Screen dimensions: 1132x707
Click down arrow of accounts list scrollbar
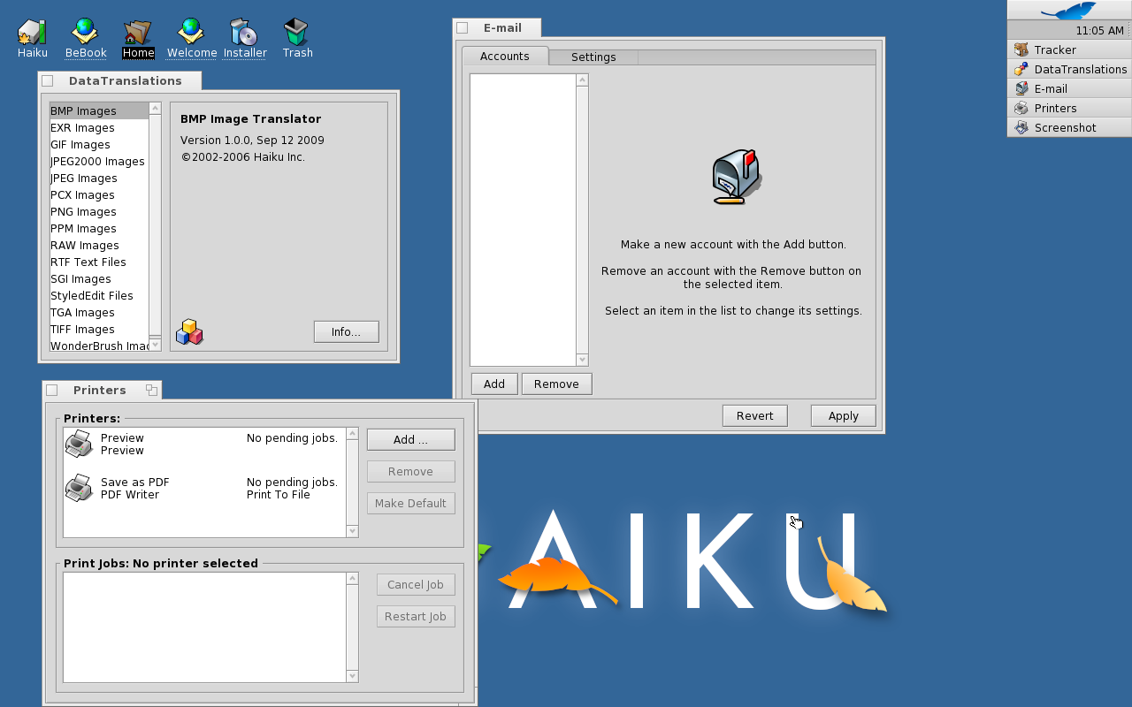(x=582, y=360)
